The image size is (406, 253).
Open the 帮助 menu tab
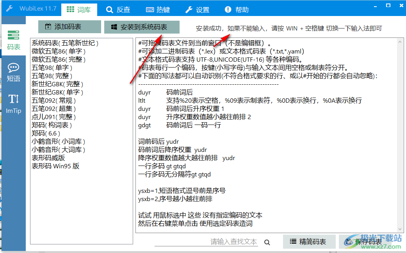pyautogui.click(x=236, y=9)
